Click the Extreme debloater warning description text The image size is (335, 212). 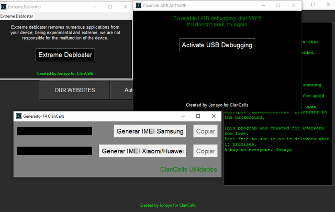coord(65,32)
